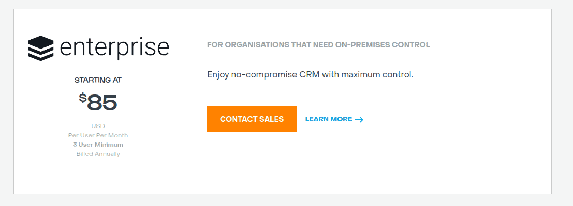Click the arrow icon beside Learn More
Screen dimensions: 573x206
tap(359, 120)
